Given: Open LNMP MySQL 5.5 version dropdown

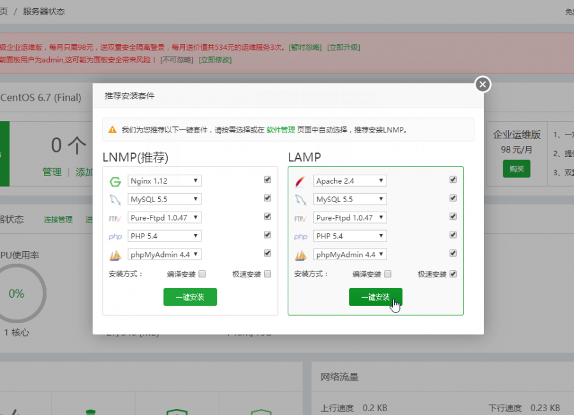Looking at the screenshot, I should [165, 199].
